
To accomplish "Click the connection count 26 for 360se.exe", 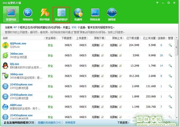I will click(161, 55).
